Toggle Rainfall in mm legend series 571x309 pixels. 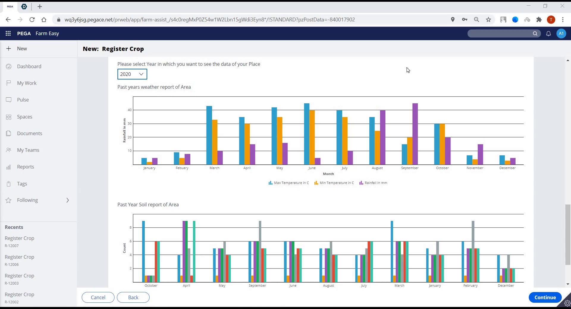(x=373, y=183)
